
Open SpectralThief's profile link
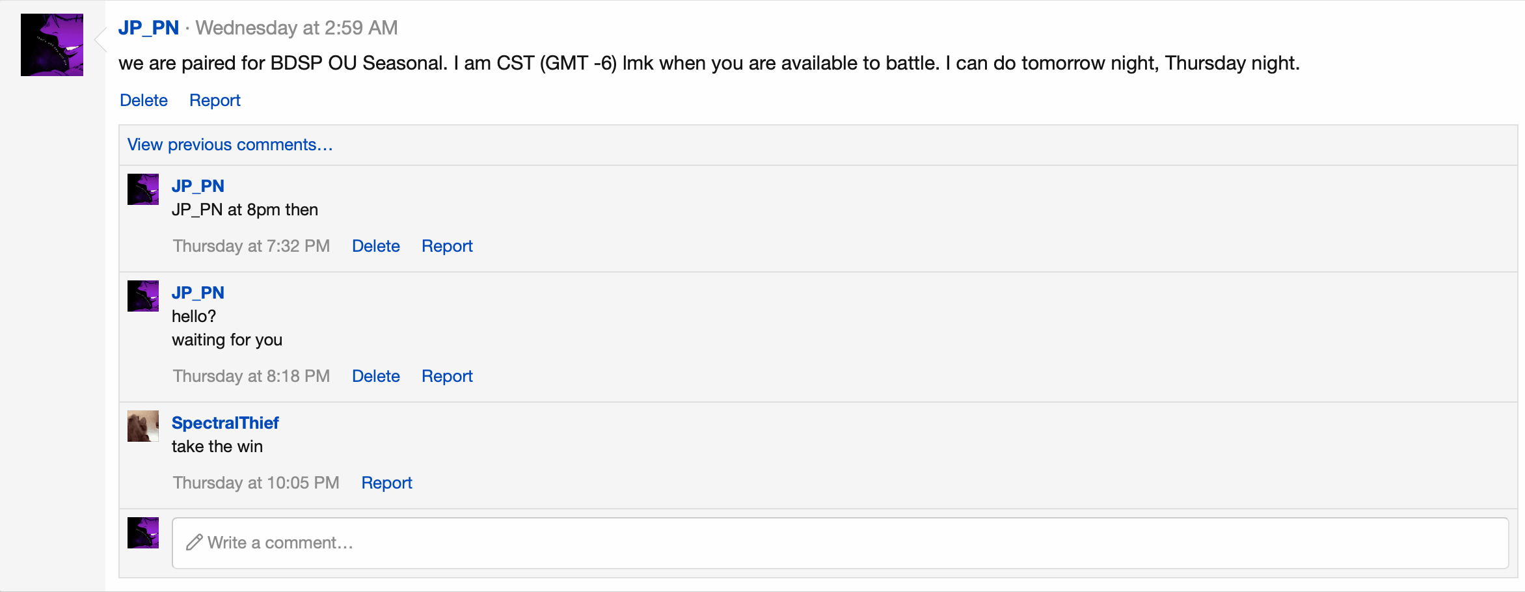[x=225, y=423]
